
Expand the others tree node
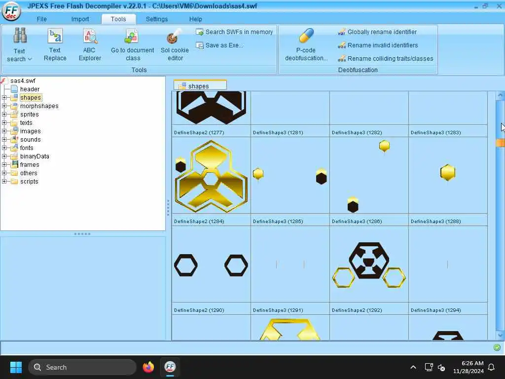[x=4, y=173]
